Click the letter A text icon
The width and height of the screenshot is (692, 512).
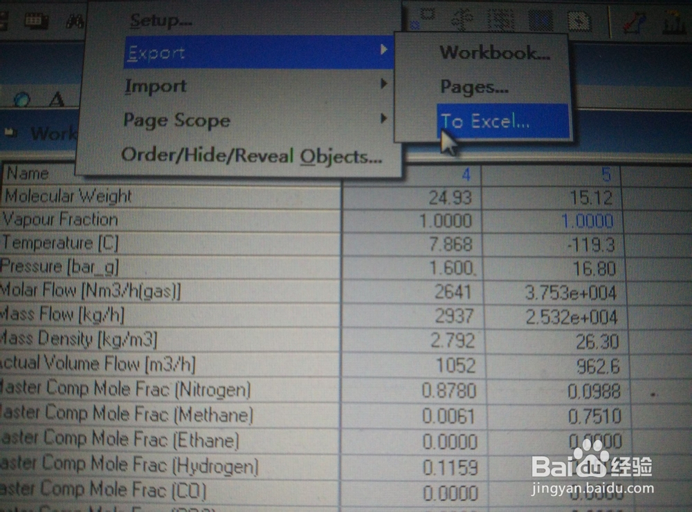(57, 99)
